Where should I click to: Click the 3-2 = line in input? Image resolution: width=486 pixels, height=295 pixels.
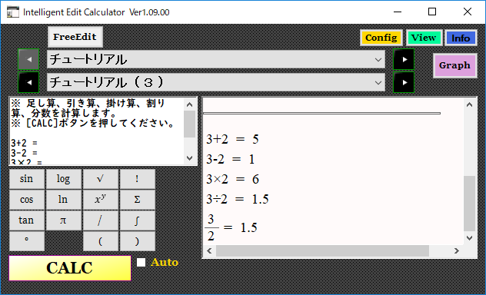[24, 153]
